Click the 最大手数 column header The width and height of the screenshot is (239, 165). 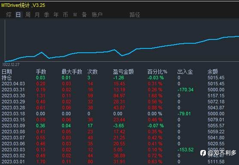point(72,72)
